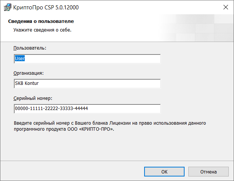Screen dimensions: 234x181
Task: Close the КриптоПро CSP installer window
Action: 225,7
